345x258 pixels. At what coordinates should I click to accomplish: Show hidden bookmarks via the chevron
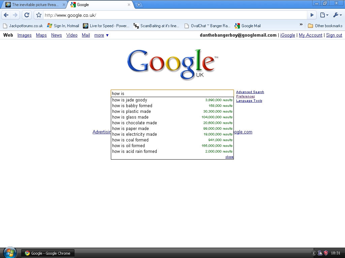coord(301,24)
